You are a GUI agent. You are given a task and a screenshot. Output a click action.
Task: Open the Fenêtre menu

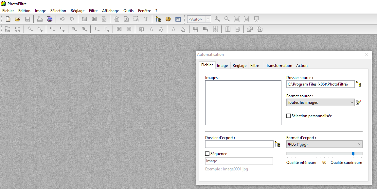[x=145, y=11]
